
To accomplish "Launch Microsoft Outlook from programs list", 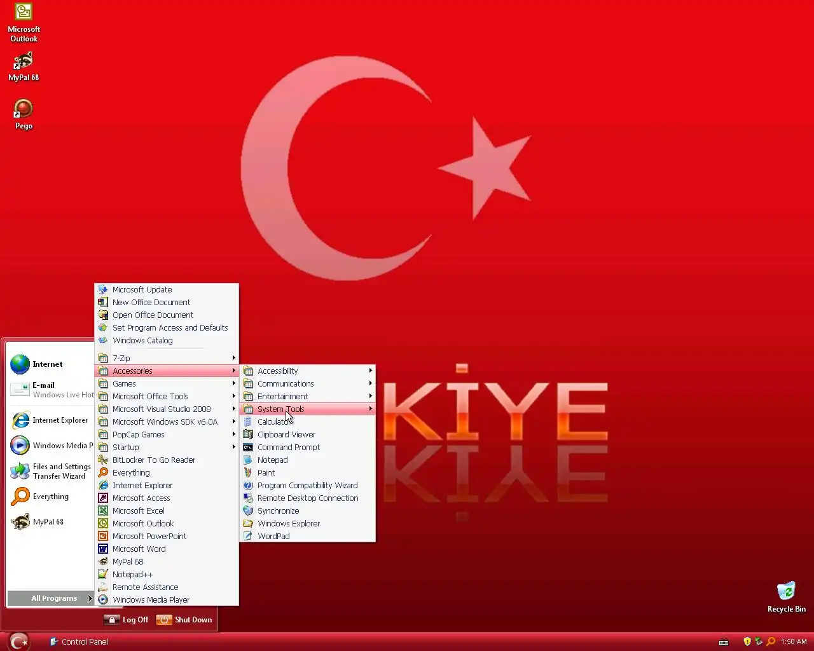I will [x=167, y=523].
